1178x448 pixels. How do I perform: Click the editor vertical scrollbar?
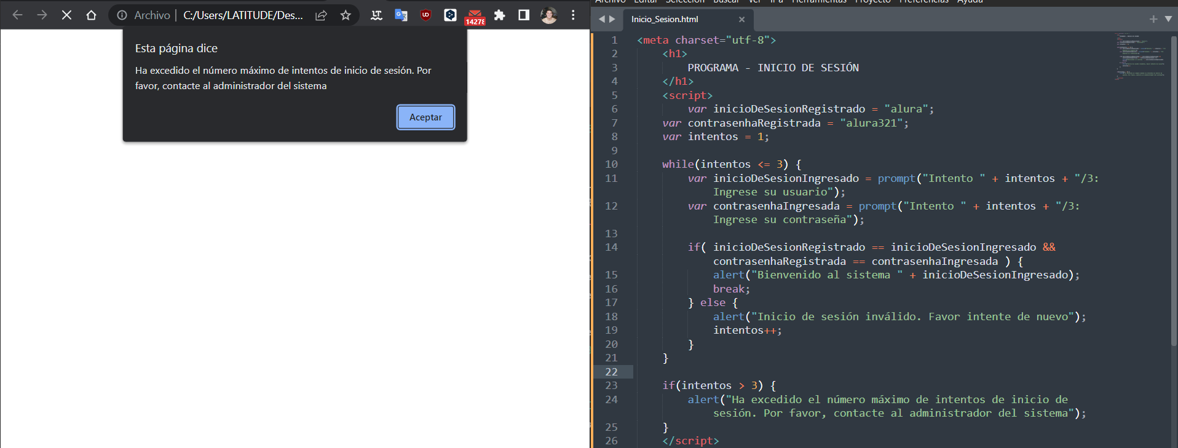coord(1174,191)
